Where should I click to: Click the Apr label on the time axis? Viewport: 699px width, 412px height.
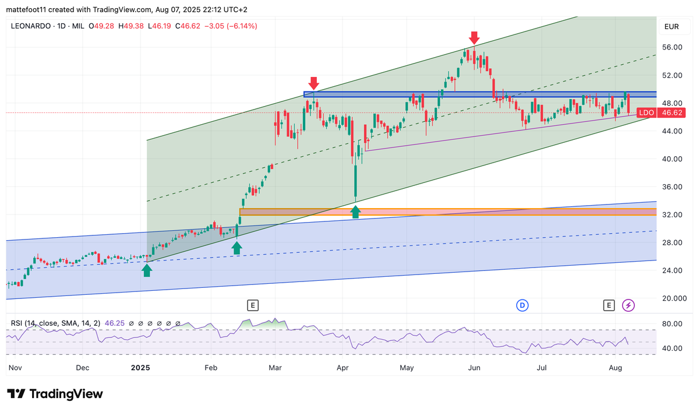(x=343, y=368)
